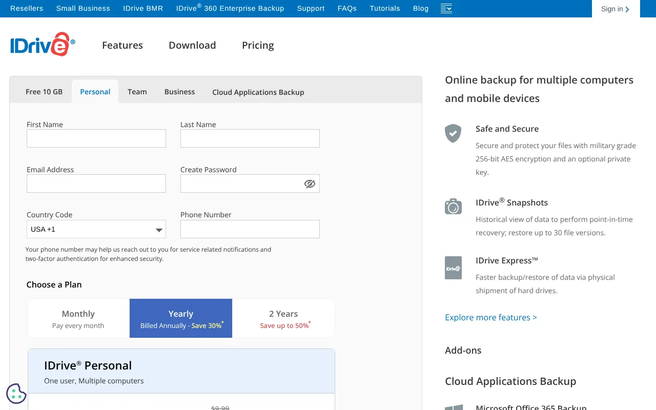Click the IDrive logo

tap(43, 45)
